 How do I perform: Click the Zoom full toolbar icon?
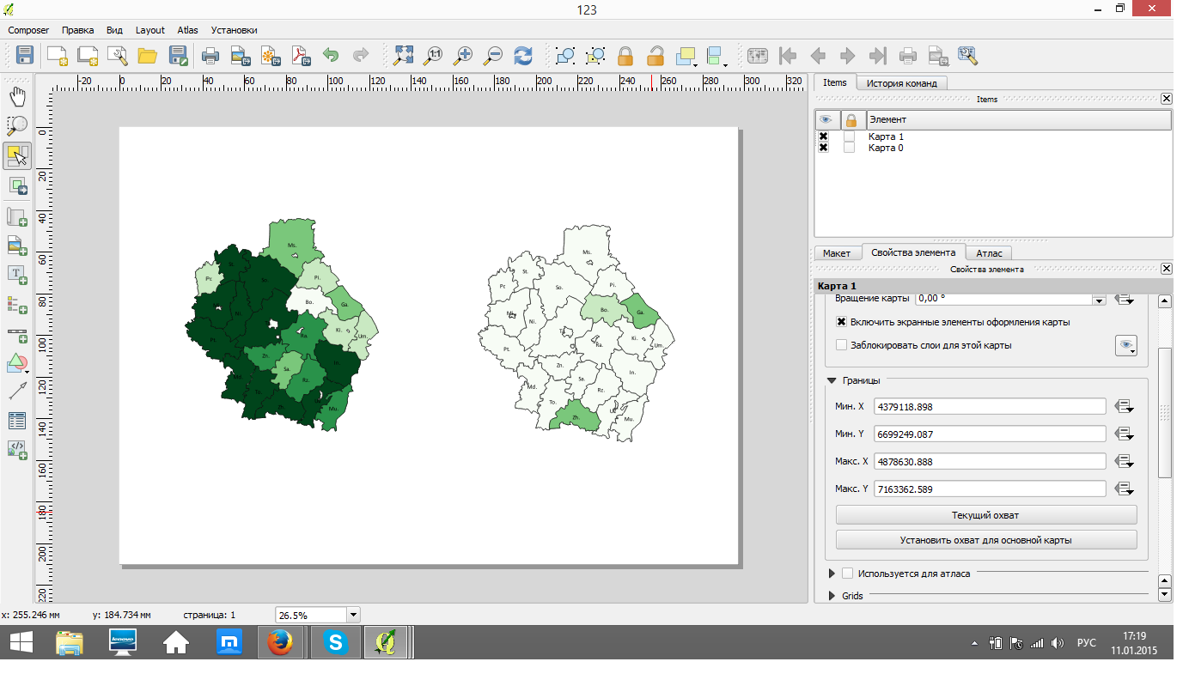point(403,57)
